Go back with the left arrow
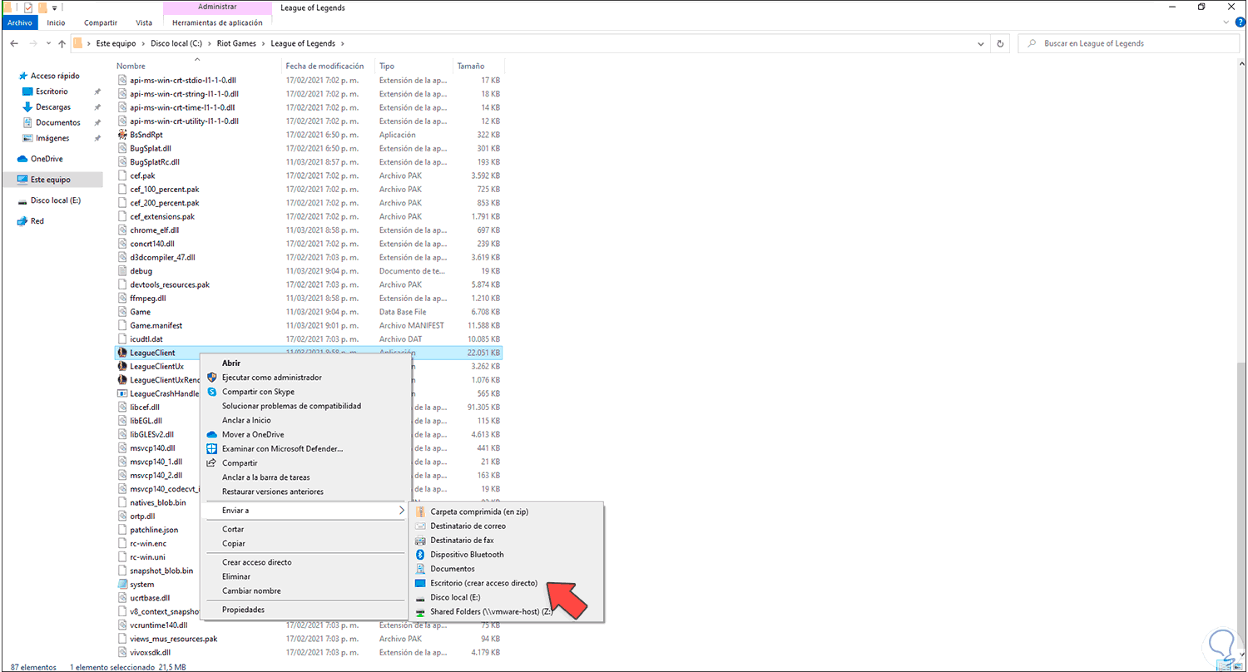This screenshot has height=672, width=1248. click(x=14, y=43)
